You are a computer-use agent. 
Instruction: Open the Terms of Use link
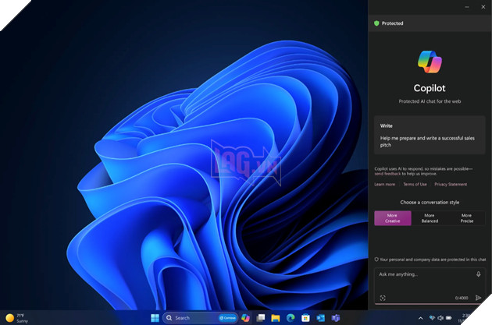(415, 184)
